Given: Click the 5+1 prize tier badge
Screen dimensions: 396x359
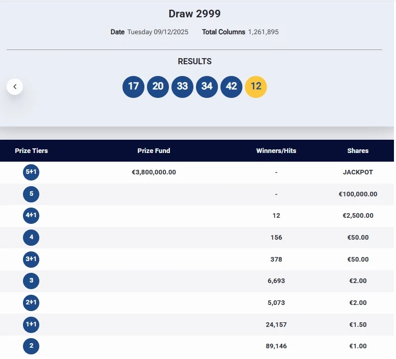Looking at the screenshot, I should tap(31, 172).
